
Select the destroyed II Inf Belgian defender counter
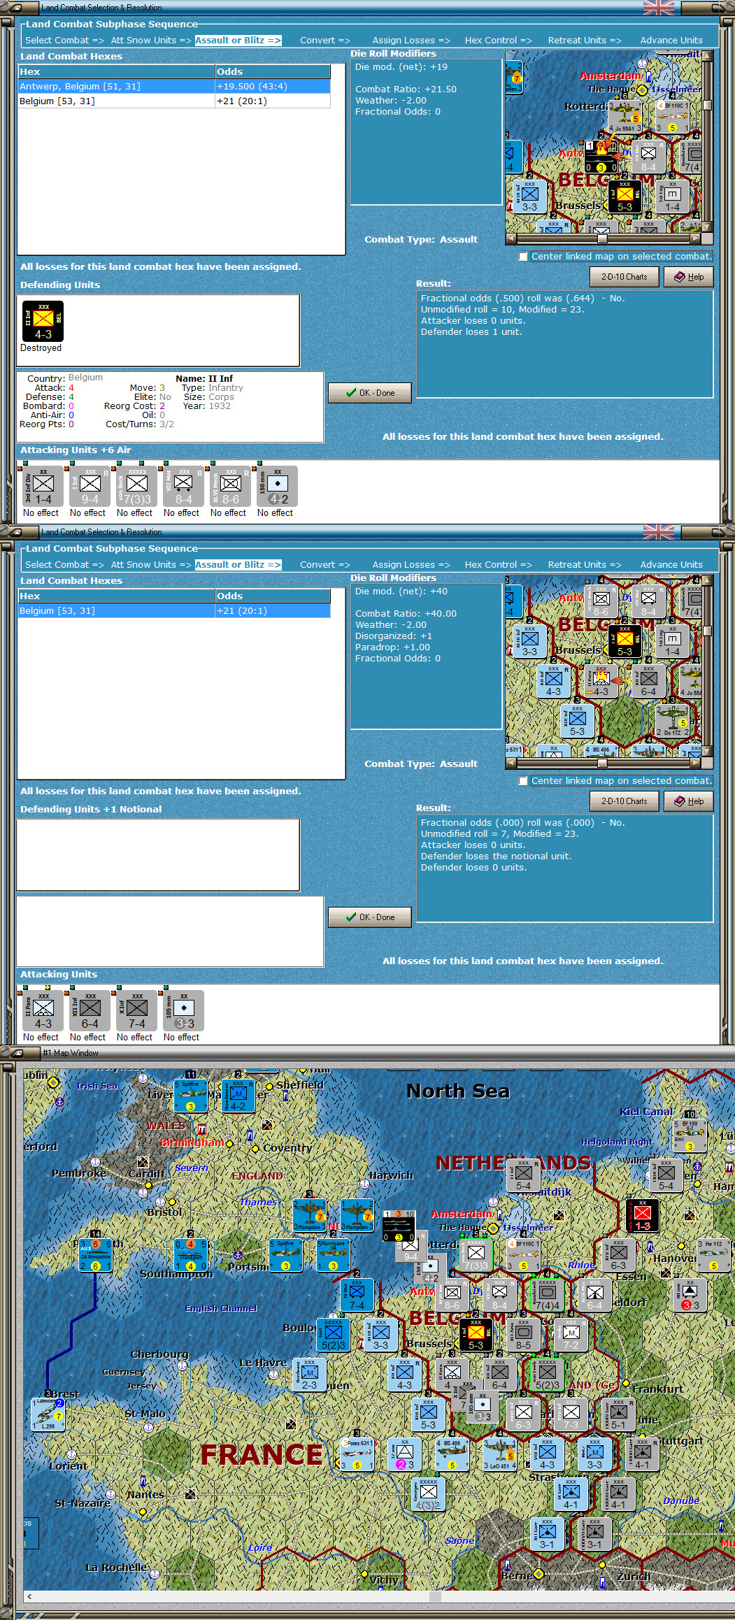43,322
